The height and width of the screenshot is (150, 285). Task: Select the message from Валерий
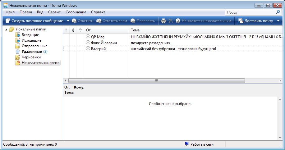(x=173, y=49)
